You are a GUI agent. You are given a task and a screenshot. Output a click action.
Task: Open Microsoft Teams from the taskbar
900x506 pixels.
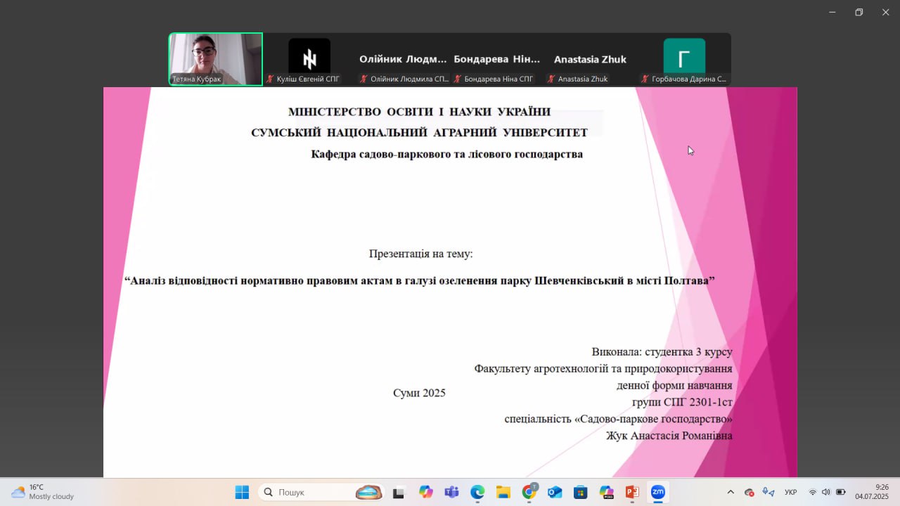pyautogui.click(x=451, y=493)
